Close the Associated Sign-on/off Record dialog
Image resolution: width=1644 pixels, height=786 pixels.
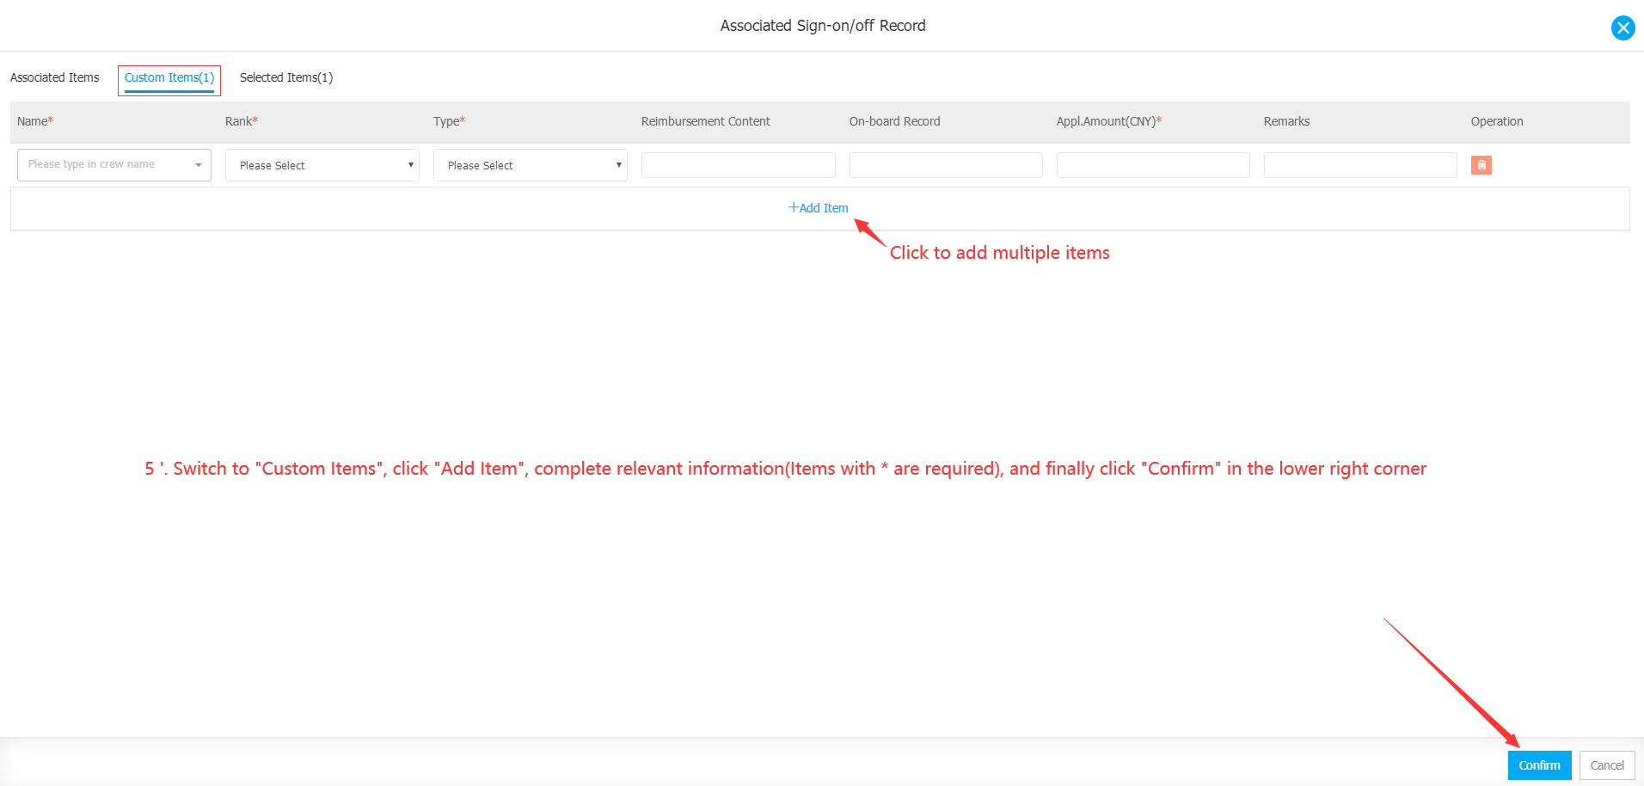1623,28
